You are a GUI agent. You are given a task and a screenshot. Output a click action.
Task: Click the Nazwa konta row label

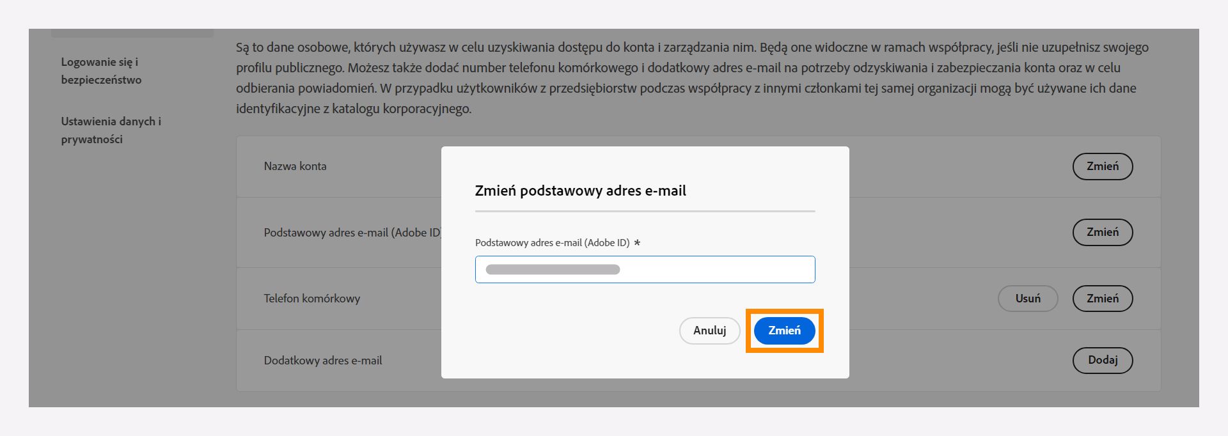(295, 166)
